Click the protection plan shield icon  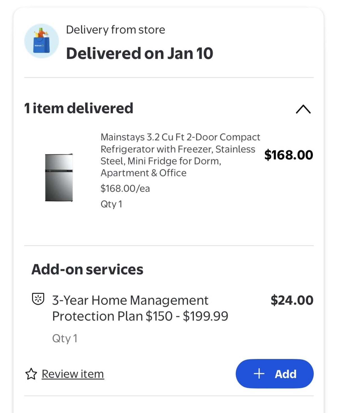38,299
